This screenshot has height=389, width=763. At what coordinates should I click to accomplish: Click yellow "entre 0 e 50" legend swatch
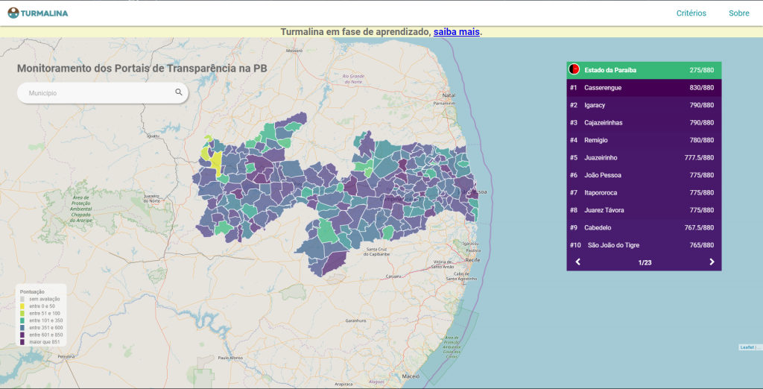tap(22, 306)
